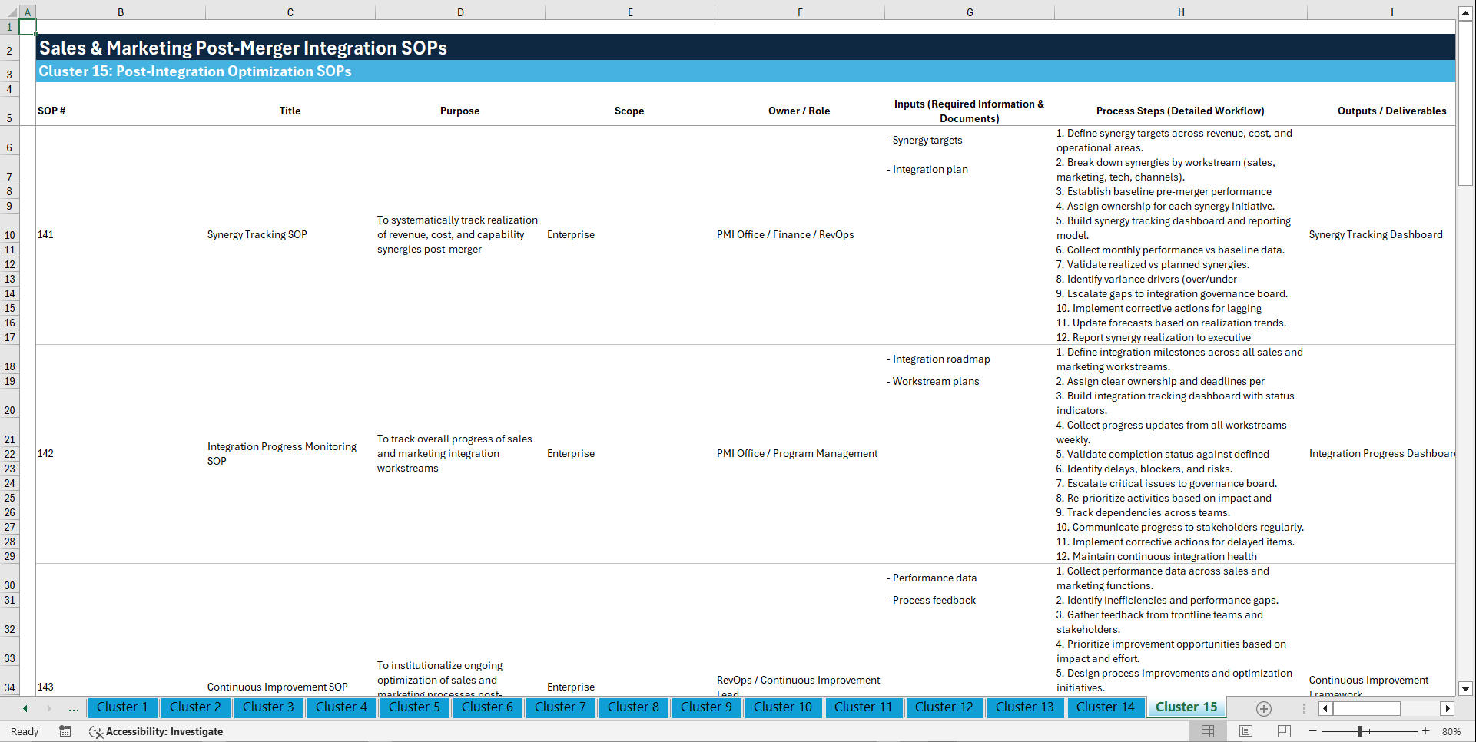The height and width of the screenshot is (742, 1476).
Task: Select the Cluster 12 sheet tab
Action: click(x=944, y=707)
